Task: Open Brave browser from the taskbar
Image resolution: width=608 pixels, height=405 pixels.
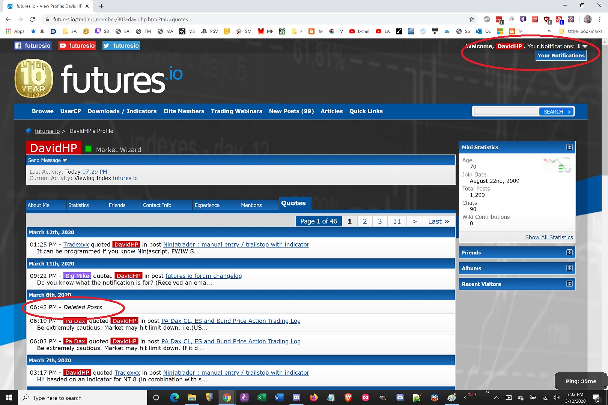Action: [x=348, y=397]
